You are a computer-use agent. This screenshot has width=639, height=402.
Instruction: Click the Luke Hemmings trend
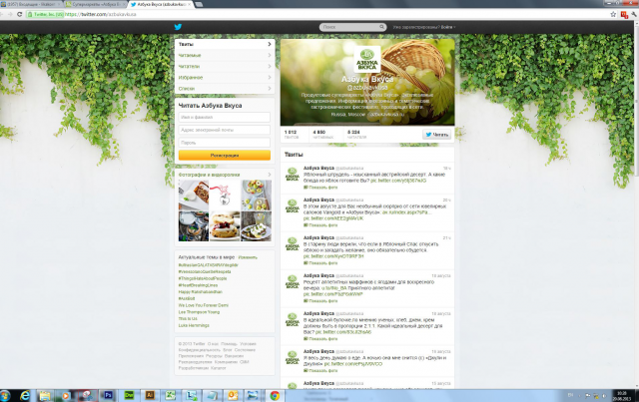pyautogui.click(x=194, y=325)
